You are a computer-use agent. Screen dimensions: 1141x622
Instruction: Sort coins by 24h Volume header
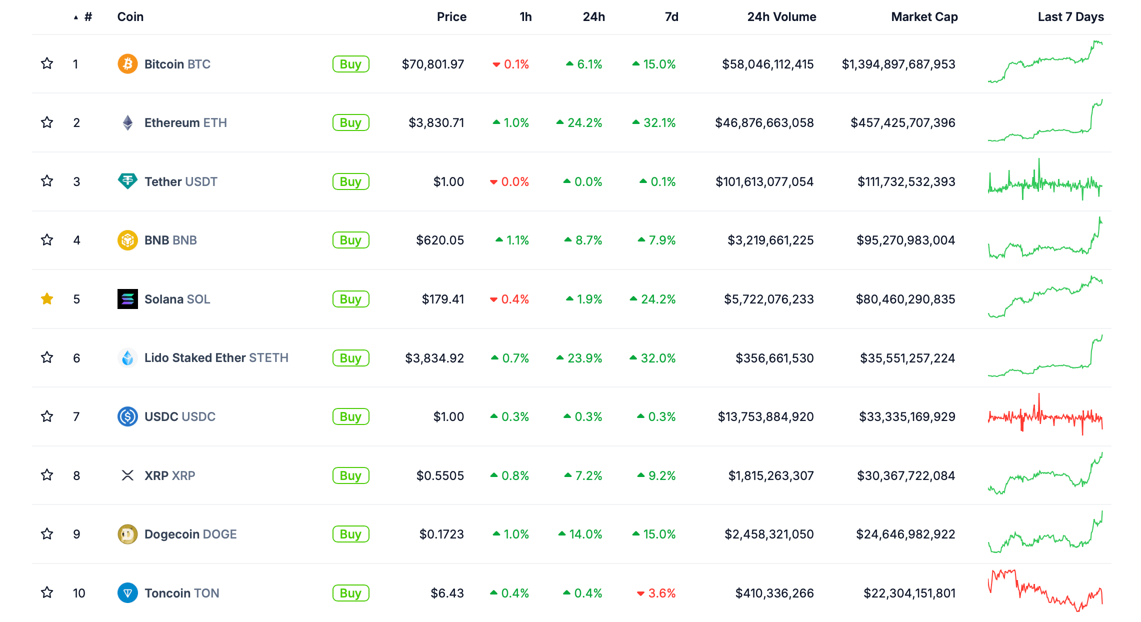(x=781, y=17)
